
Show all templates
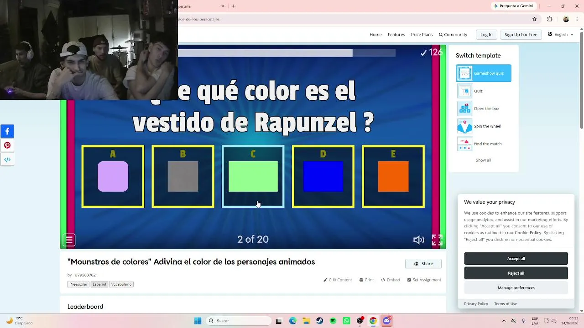pyautogui.click(x=484, y=160)
